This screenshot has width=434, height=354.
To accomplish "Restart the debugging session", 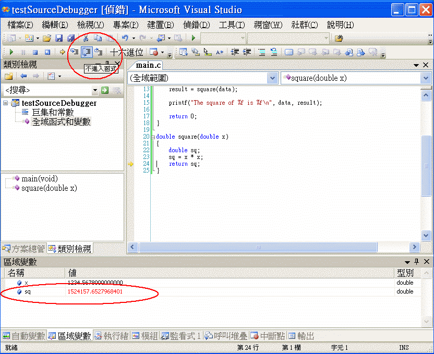I will click(47, 52).
